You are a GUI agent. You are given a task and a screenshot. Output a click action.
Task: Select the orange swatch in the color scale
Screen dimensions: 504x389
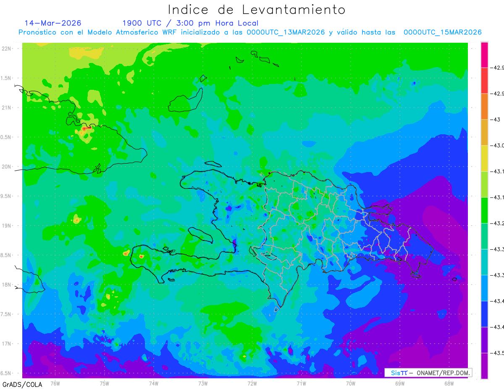(x=484, y=107)
